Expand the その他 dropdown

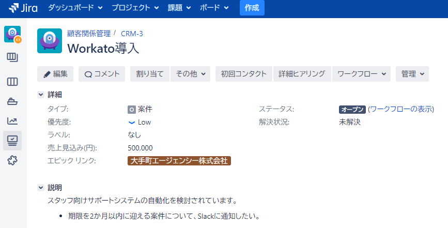(x=190, y=74)
